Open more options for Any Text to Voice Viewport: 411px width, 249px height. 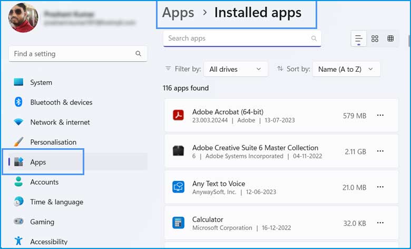(380, 187)
